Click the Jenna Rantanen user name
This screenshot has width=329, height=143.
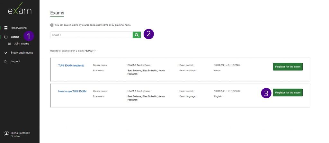click(x=21, y=133)
